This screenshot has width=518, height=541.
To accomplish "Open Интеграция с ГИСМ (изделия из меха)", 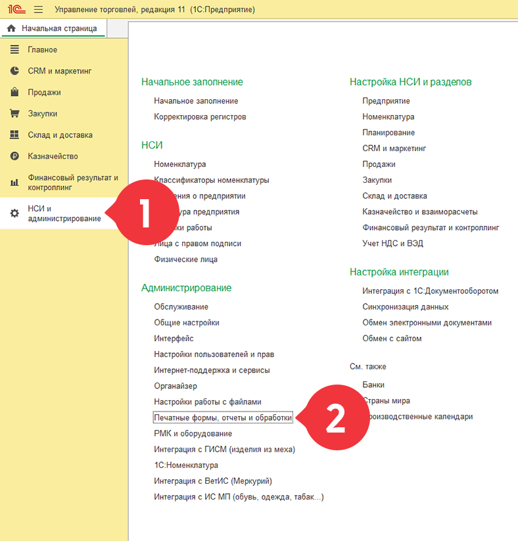I will (224, 450).
